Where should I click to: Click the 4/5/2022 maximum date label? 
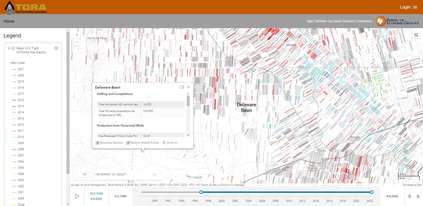392,196
